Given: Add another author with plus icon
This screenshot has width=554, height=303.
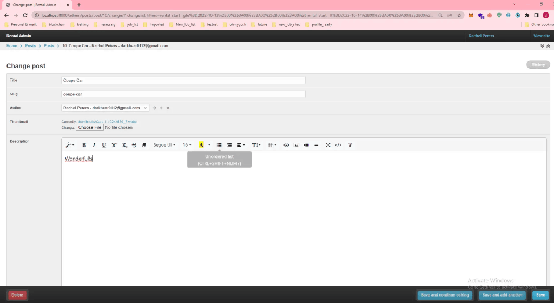Looking at the screenshot, I should click(161, 108).
